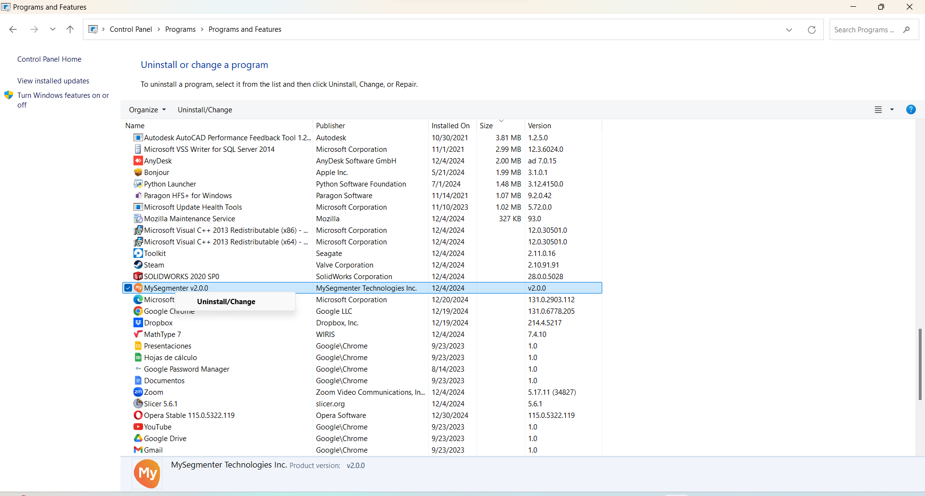Choose Uninstall/Change from the context menu
Image resolution: width=925 pixels, height=496 pixels.
(x=226, y=302)
